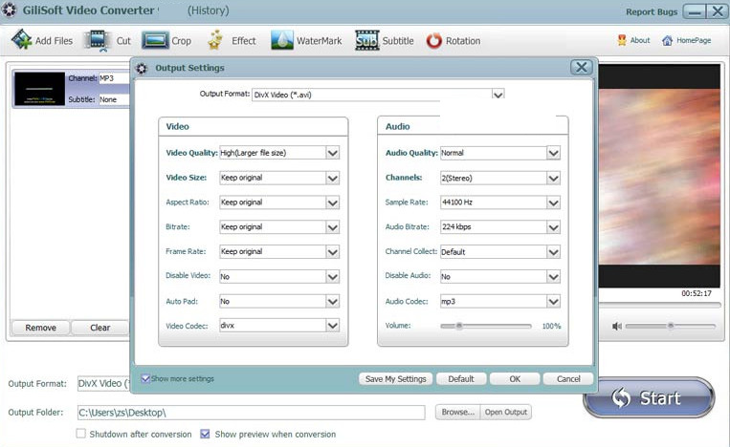Click the Add Files icon
Viewport: 730px width, 447px height.
(x=21, y=39)
